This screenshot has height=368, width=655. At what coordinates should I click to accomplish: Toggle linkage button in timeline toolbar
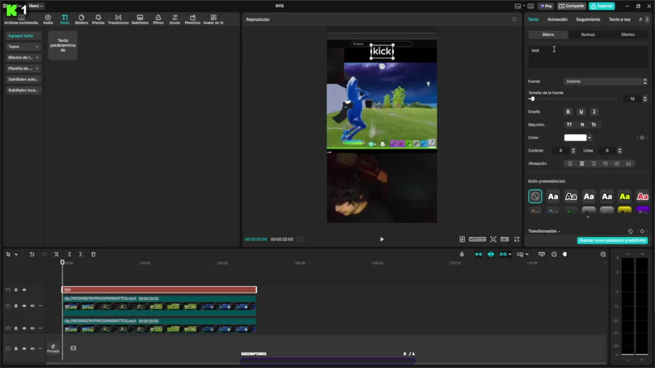pos(503,254)
